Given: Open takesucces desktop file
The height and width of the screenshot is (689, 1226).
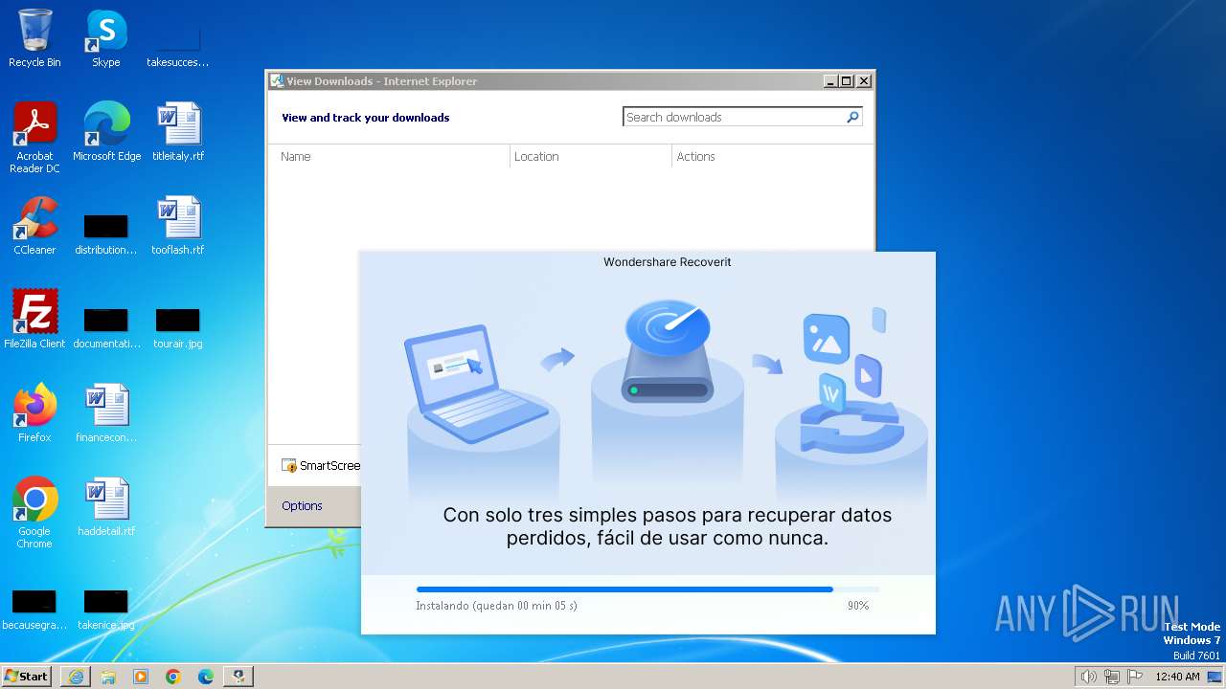Looking at the screenshot, I should coord(178,48).
